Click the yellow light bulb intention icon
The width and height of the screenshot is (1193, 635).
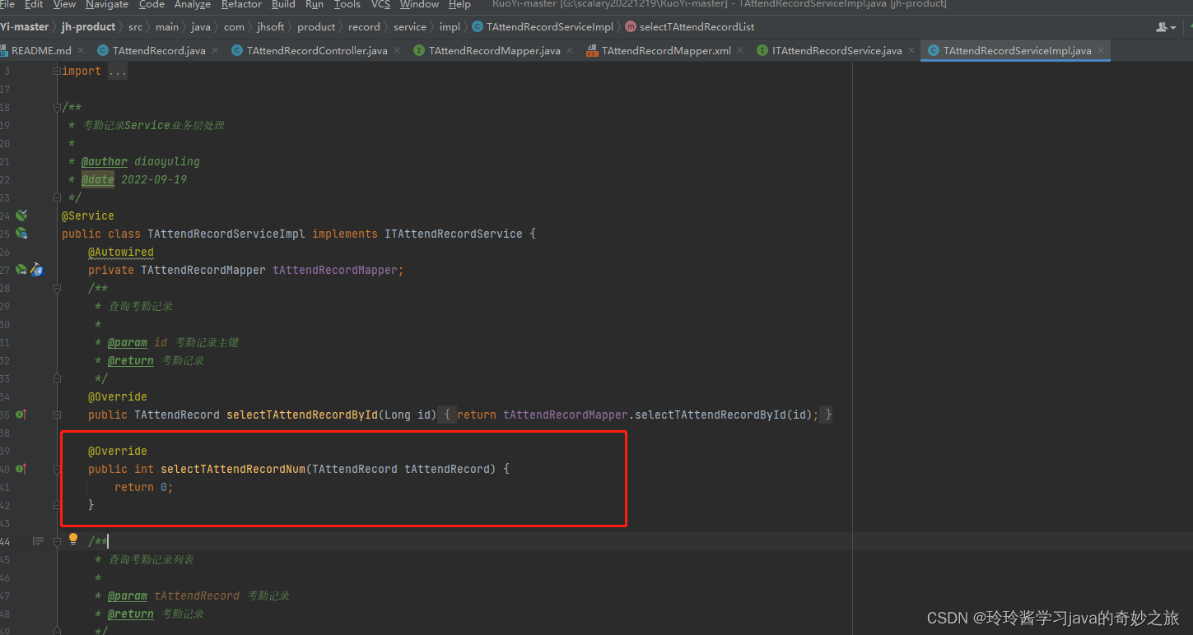[x=72, y=540]
